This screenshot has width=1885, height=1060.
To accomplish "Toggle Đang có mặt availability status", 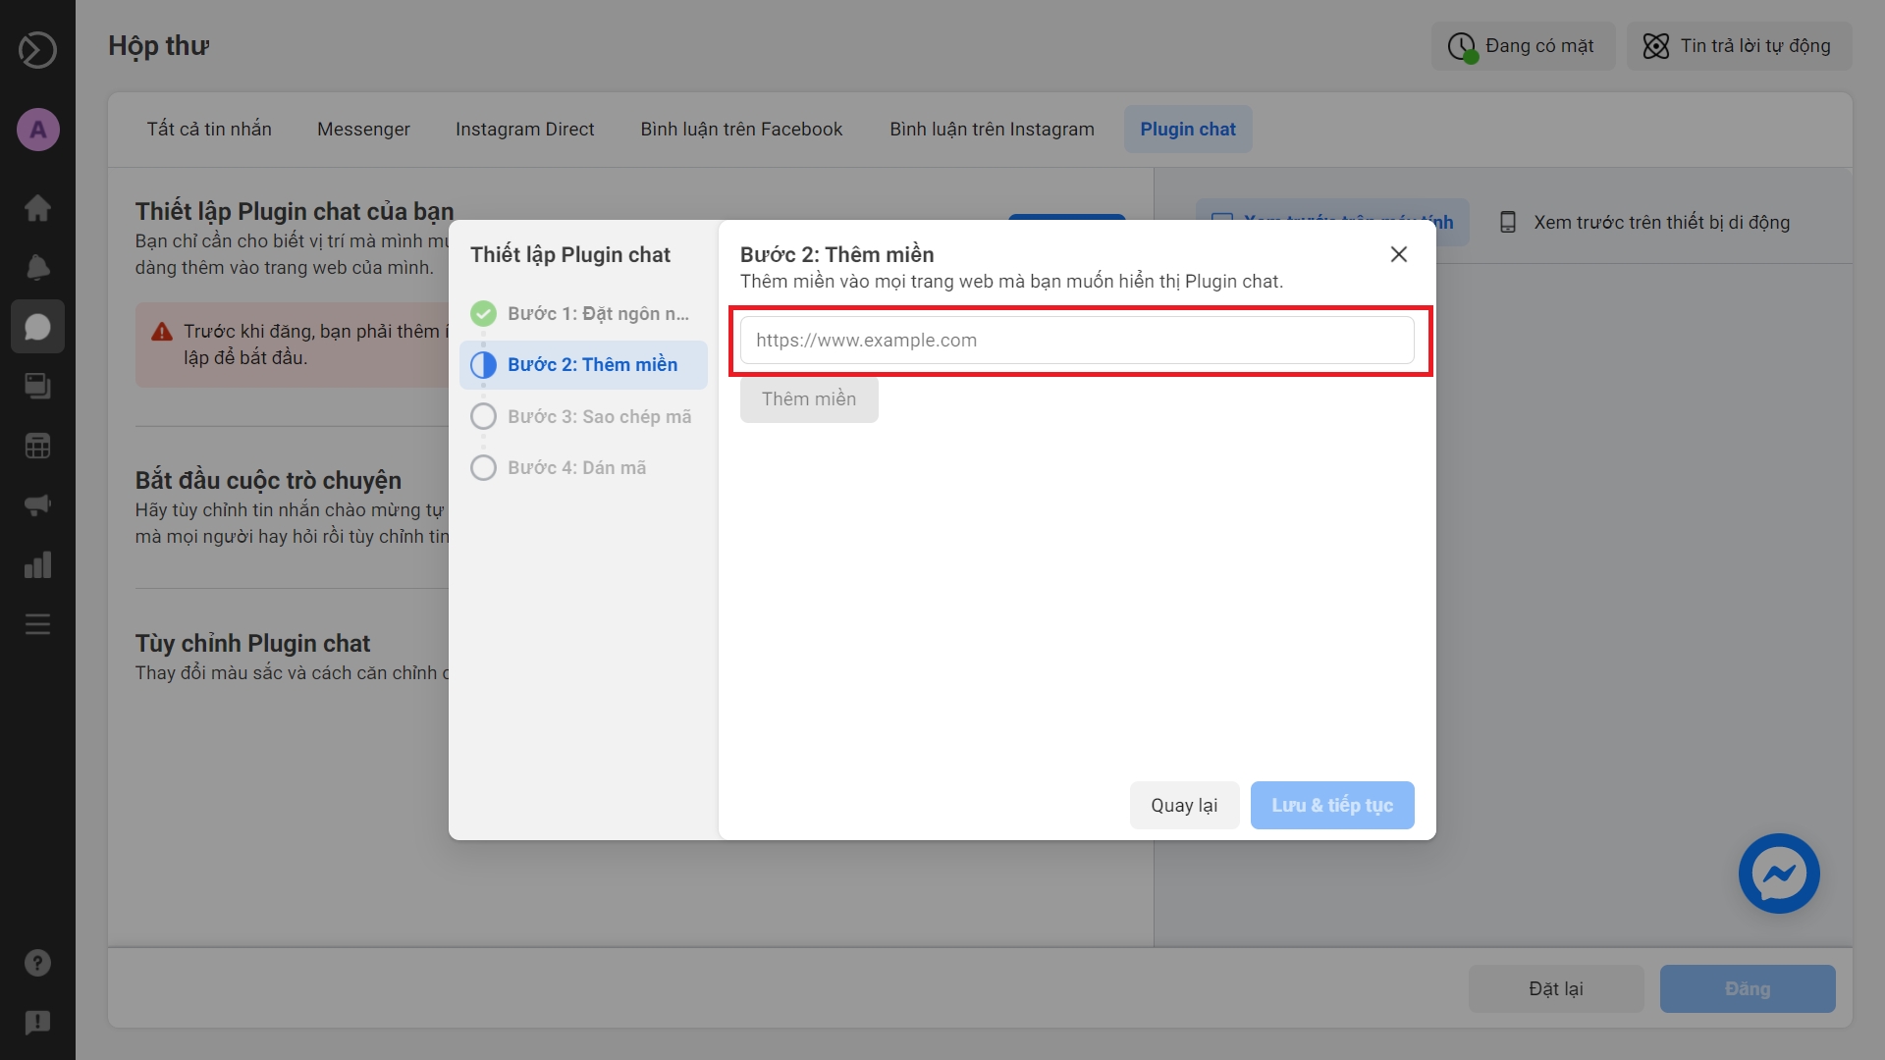I will pyautogui.click(x=1522, y=46).
